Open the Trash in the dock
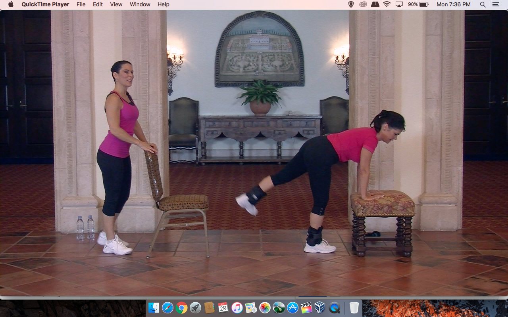Screen dimensions: 508x317 354,307
